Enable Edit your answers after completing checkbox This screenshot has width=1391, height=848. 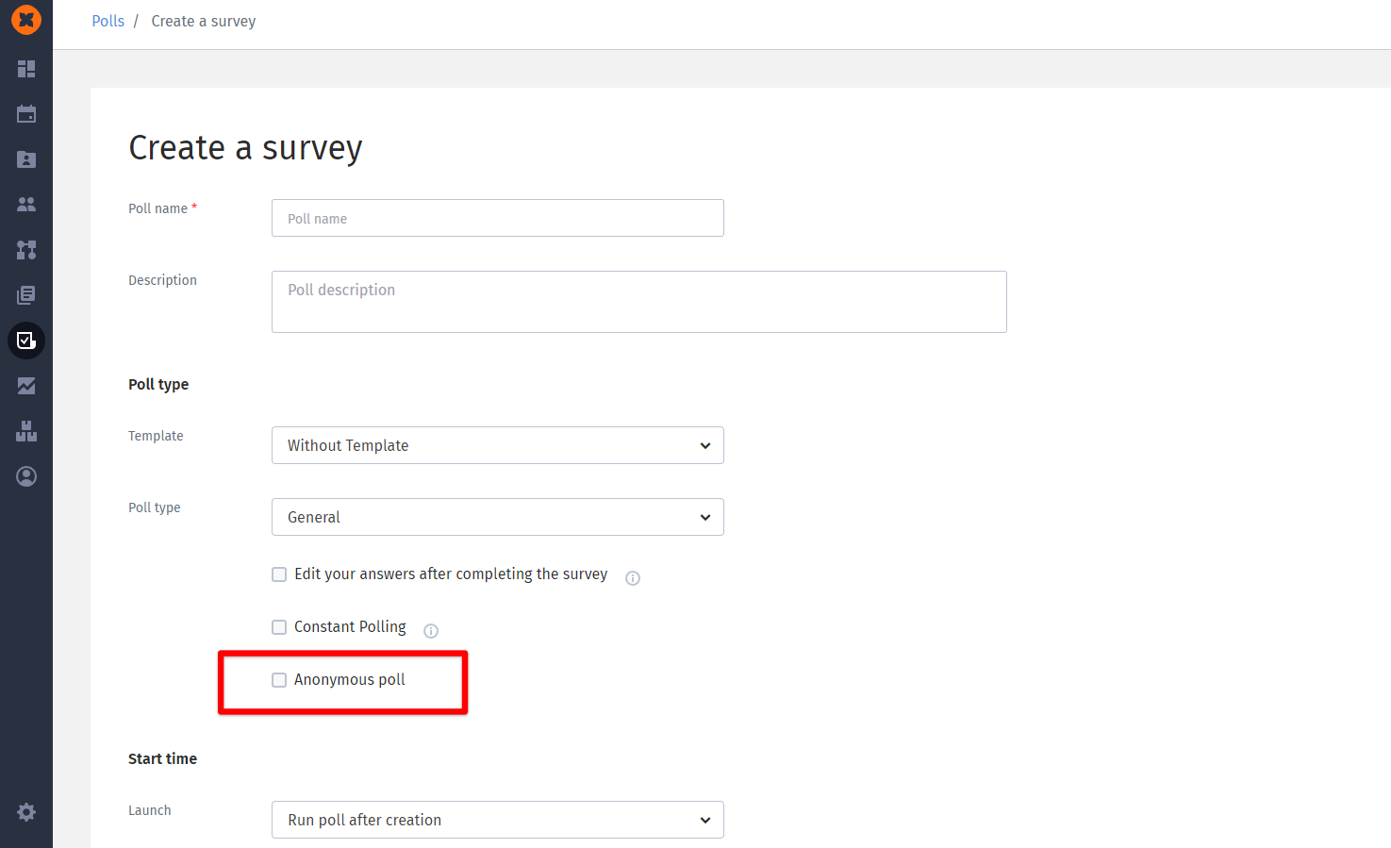279,574
